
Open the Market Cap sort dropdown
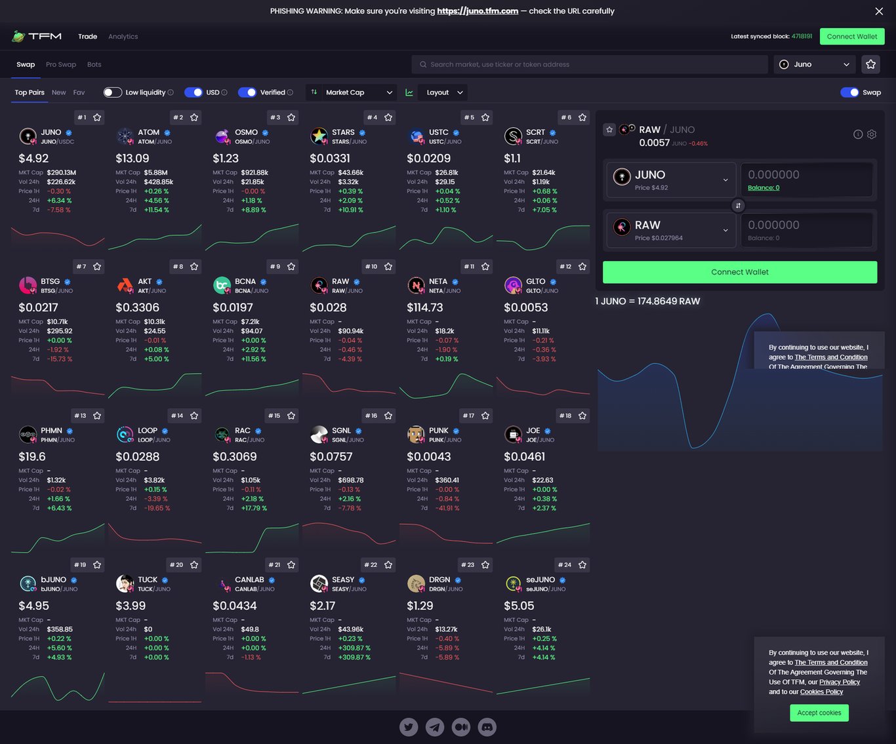coord(359,92)
